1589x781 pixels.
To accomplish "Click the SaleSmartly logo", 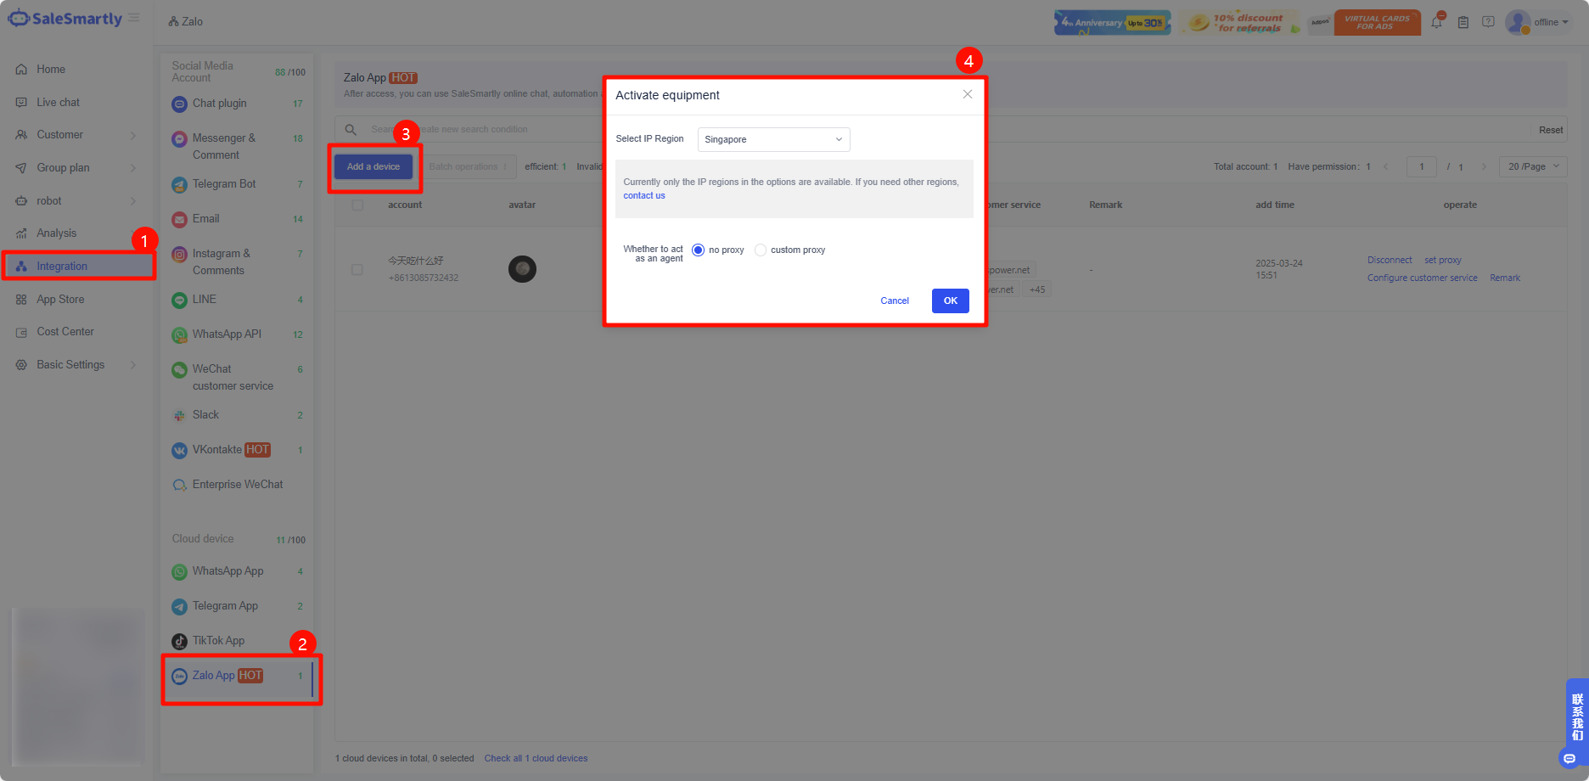I will point(65,19).
